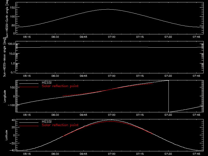Click the 20 tick in Latitude plot

pos(13,127)
